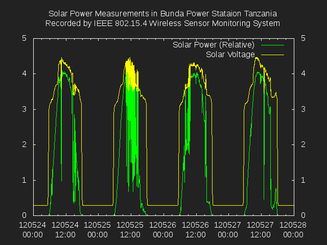The image size is (327, 245).
Task: Select the "Solar Power (Relative)" legend label
Action: pyautogui.click(x=213, y=45)
